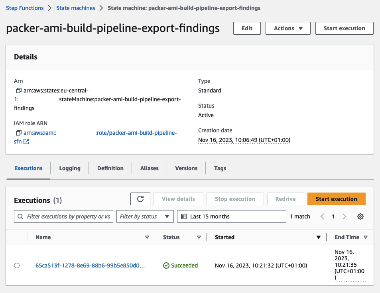Viewport: 380px width, 293px height.
Task: Open the IAM role via external link icon
Action: point(26,141)
